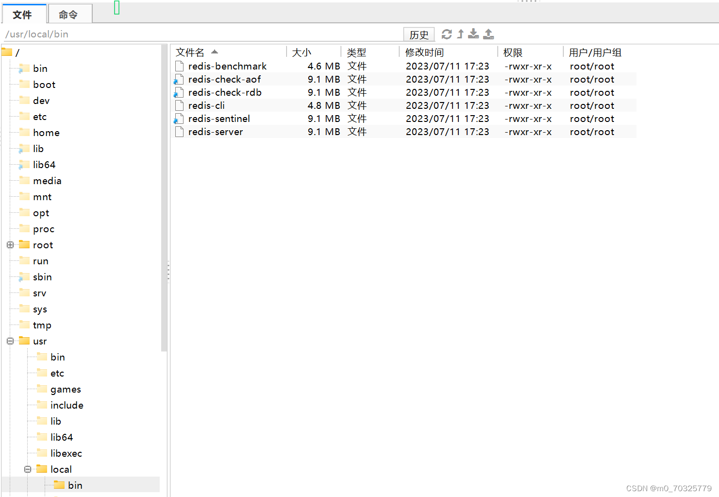Click the upload files toolbar icon
Screen dimensions: 719x497
click(488, 34)
